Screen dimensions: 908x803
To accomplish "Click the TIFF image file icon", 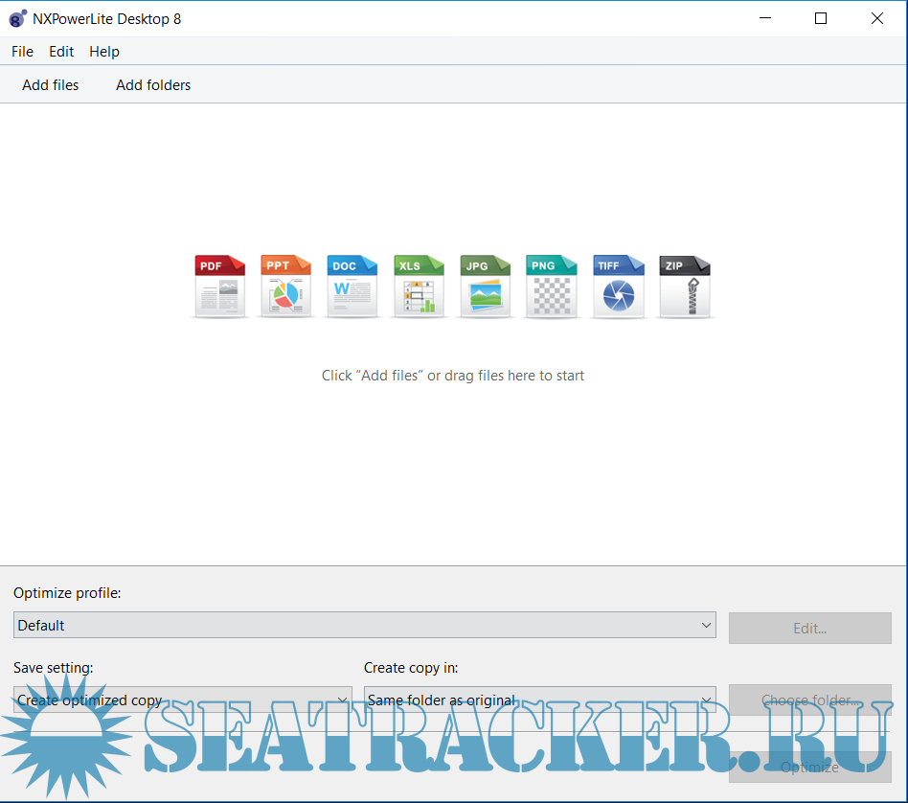I will tap(618, 286).
